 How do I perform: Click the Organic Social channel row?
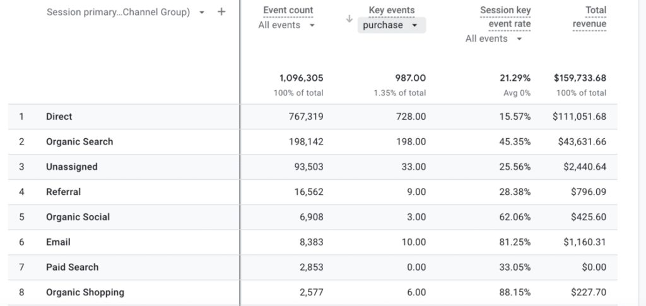pyautogui.click(x=78, y=217)
